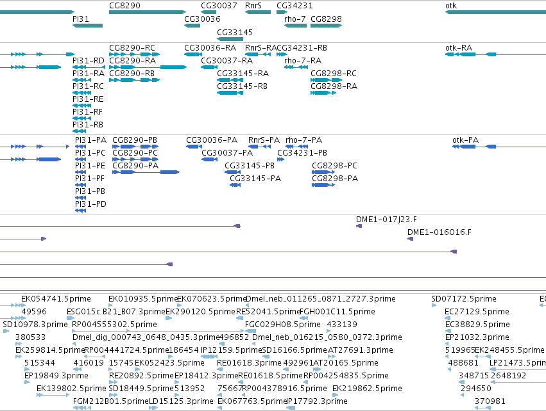Select transcript CG33145-RB
The width and height of the screenshot is (546, 411).
pos(230,93)
